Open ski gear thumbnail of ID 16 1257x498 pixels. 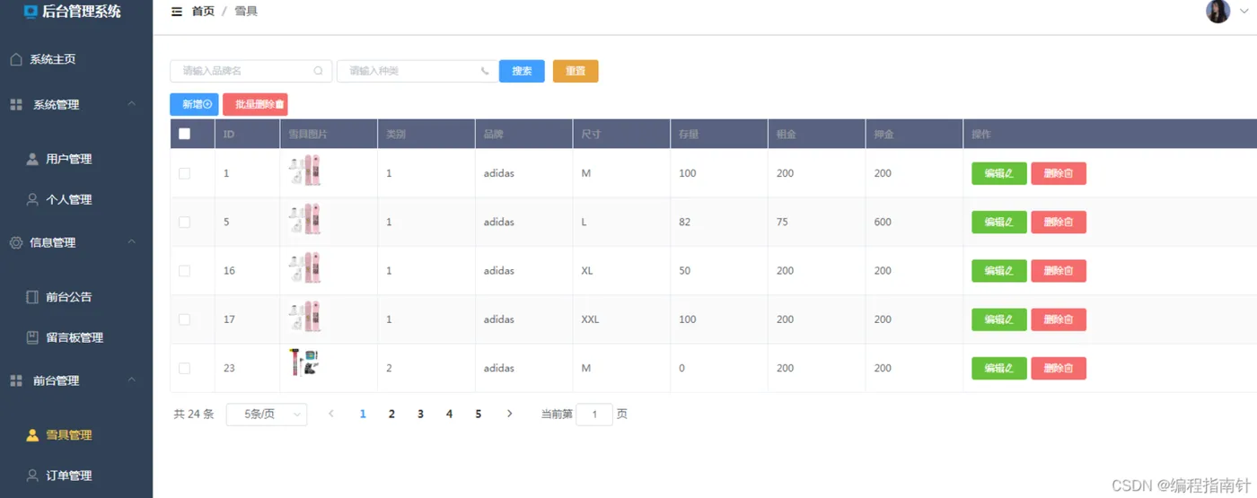[x=305, y=268]
